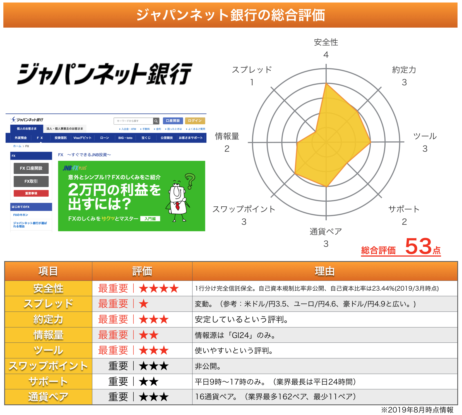
Task: Click the 総合評価 53点 score
Action: click(401, 247)
